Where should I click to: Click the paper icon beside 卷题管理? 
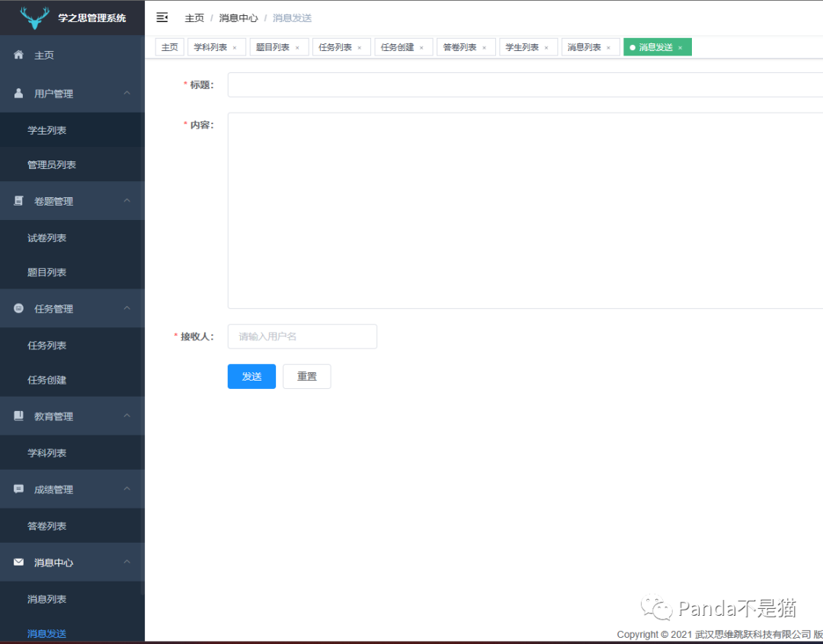[x=19, y=201]
